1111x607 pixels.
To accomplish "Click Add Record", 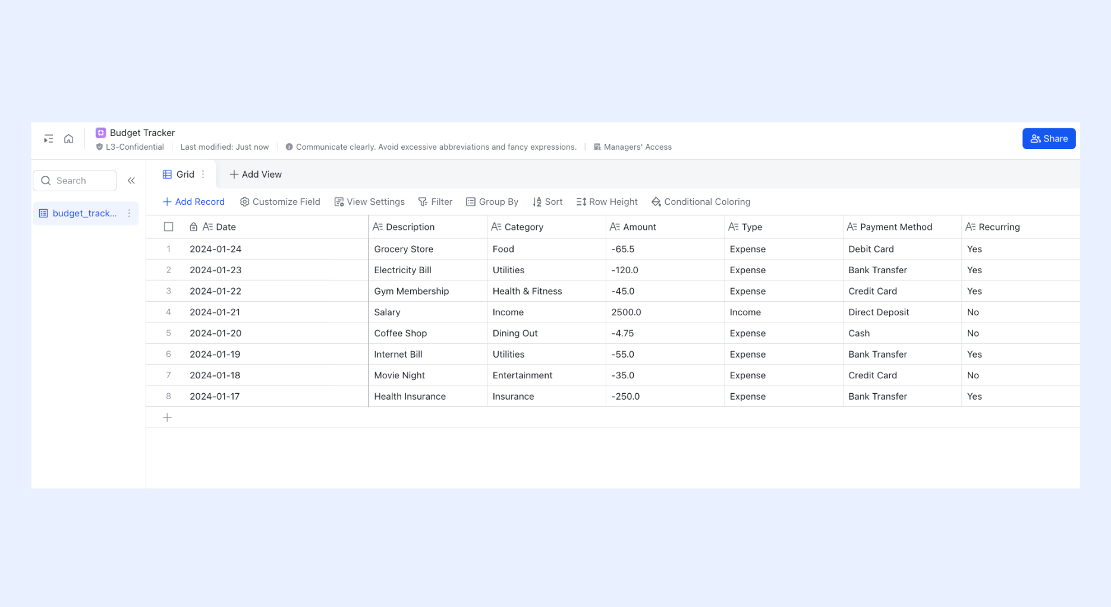I will 194,202.
